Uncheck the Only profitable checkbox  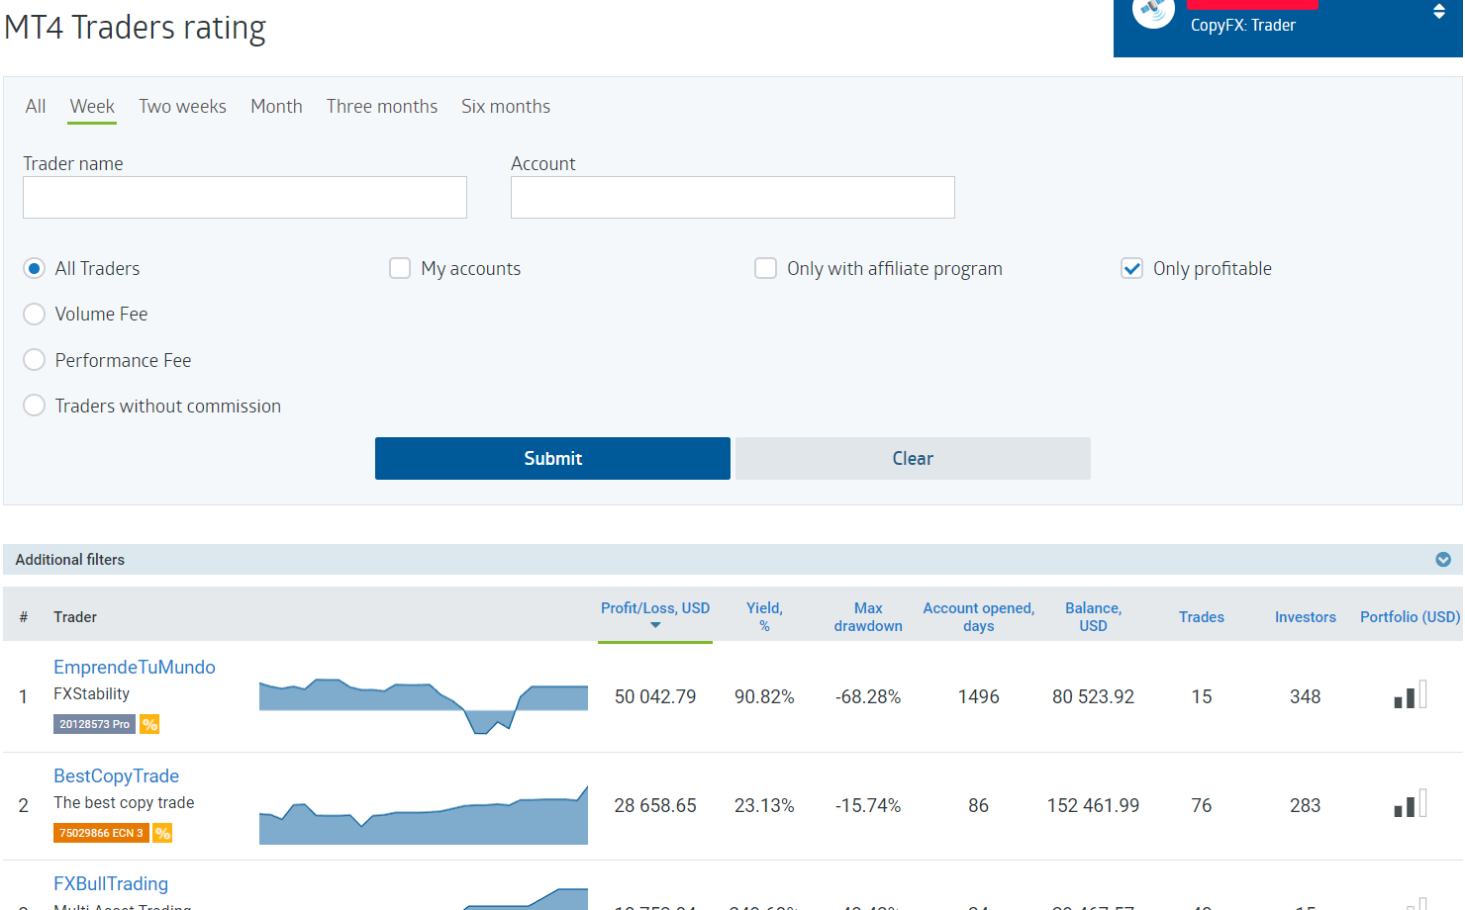point(1131,268)
